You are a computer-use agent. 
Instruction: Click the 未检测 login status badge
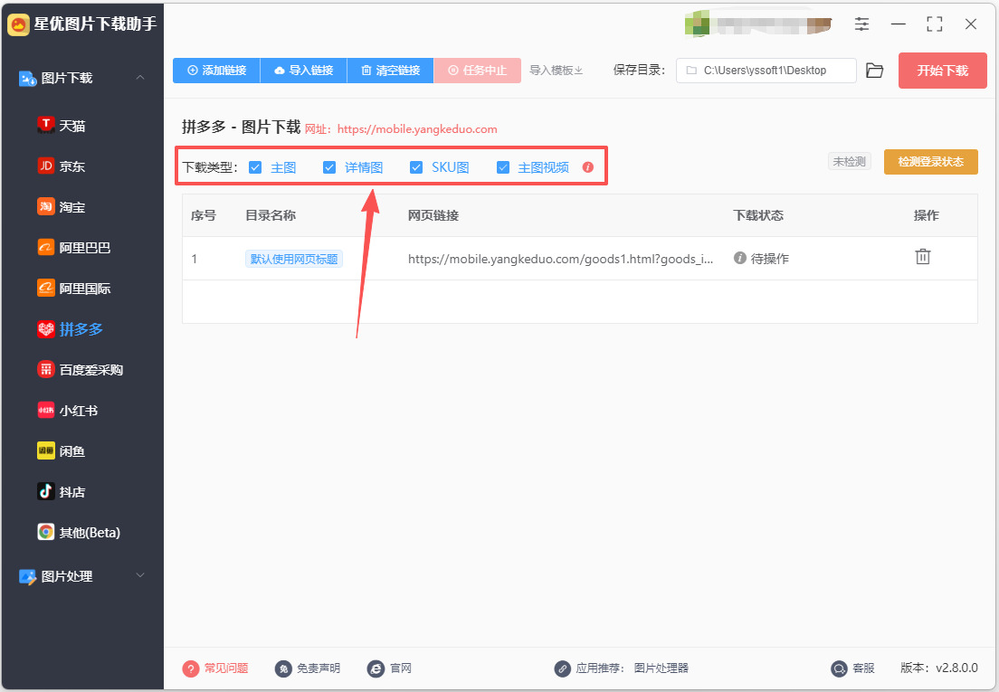[850, 162]
